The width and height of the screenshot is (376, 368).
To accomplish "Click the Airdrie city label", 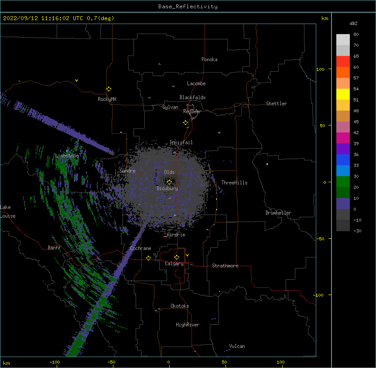I will [x=176, y=235].
